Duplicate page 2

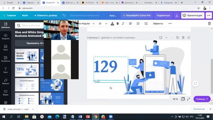[177, 38]
